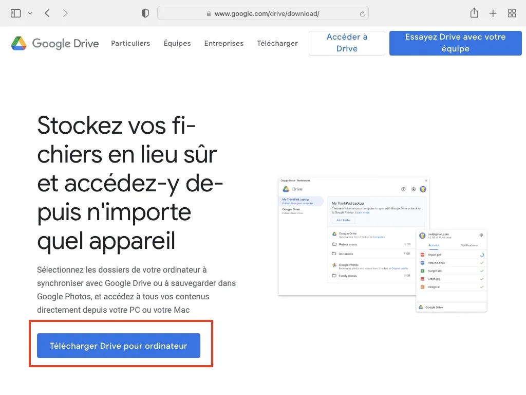This screenshot has width=526, height=395.
Task: Go forward with the forward arrow
Action: click(x=65, y=13)
